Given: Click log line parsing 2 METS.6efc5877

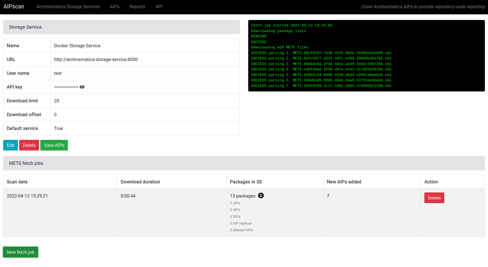Looking at the screenshot, I should 321,58.
